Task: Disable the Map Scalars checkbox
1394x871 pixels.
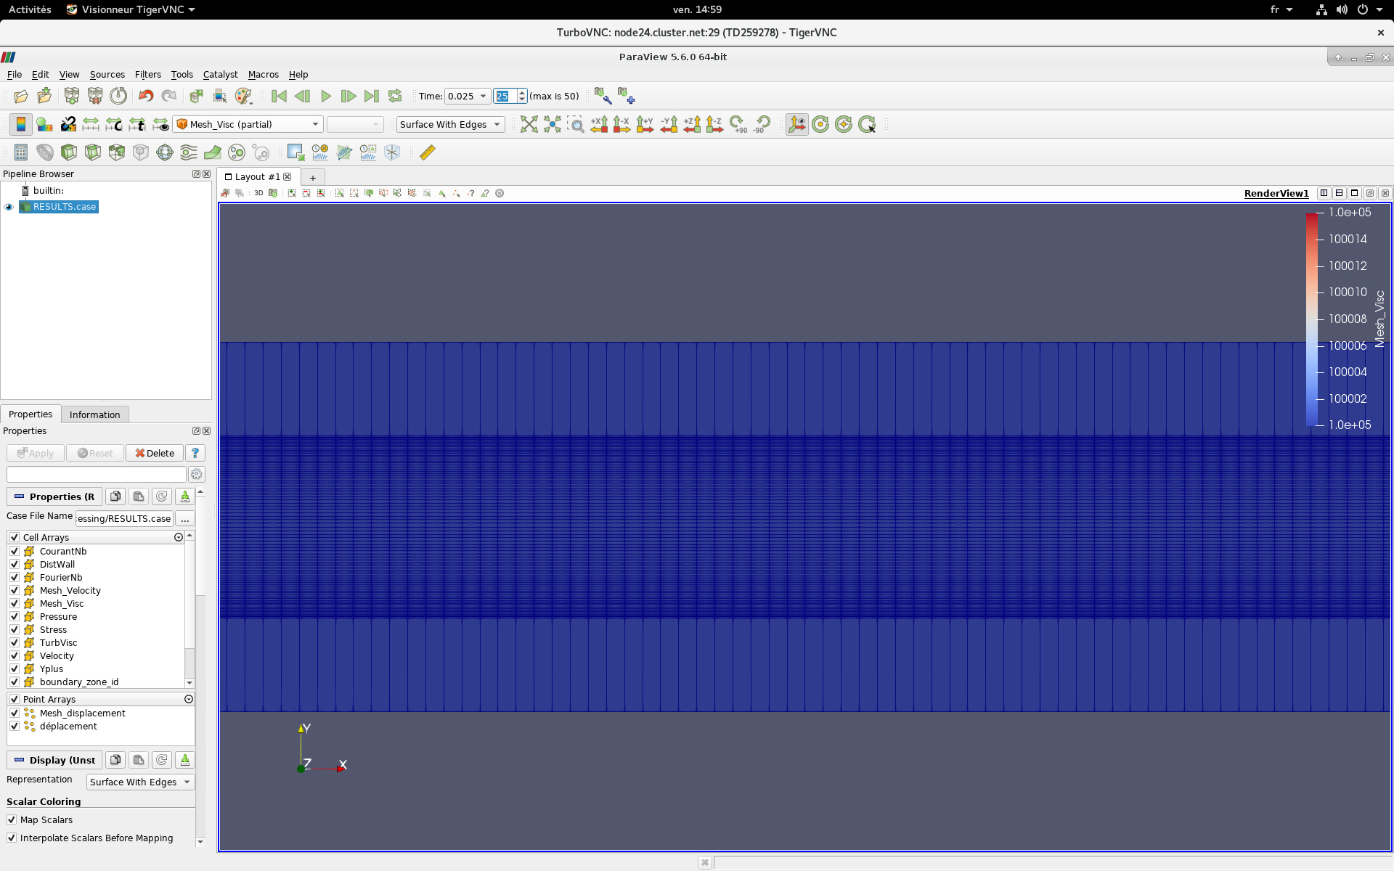Action: click(x=12, y=819)
